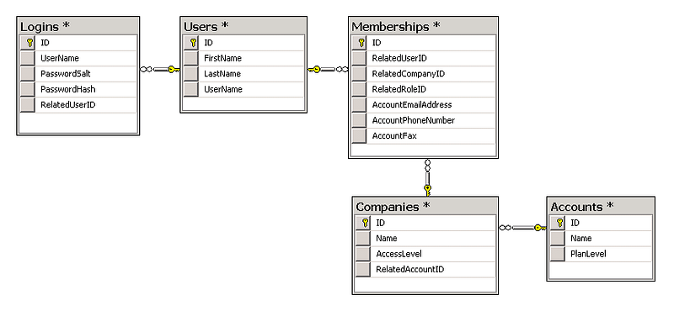Screen dimensions: 674x311
Task: Click the key icon beside Memberships ID
Action: tap(361, 43)
